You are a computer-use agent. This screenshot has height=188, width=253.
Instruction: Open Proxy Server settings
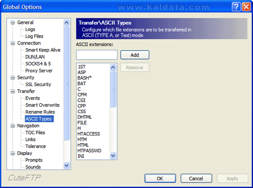pos(39,71)
